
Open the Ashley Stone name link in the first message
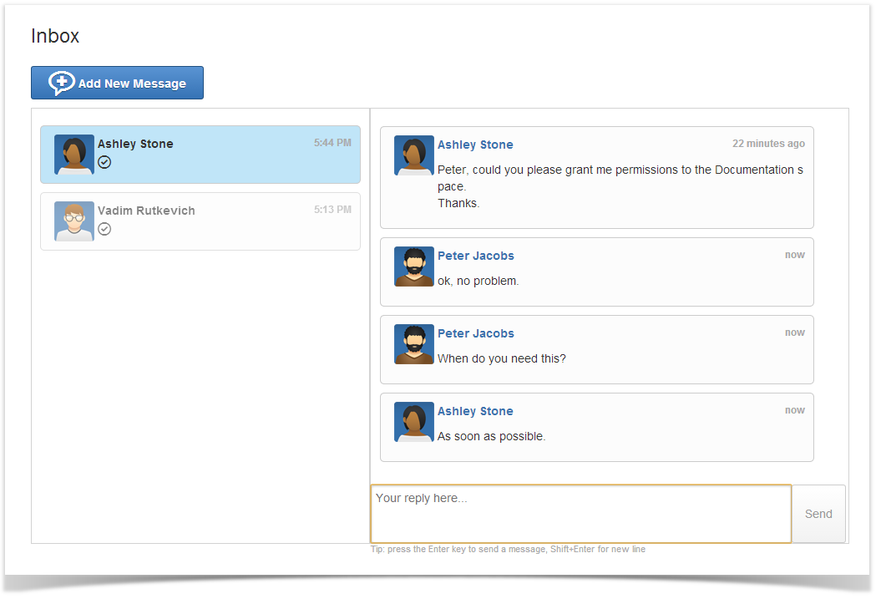475,145
